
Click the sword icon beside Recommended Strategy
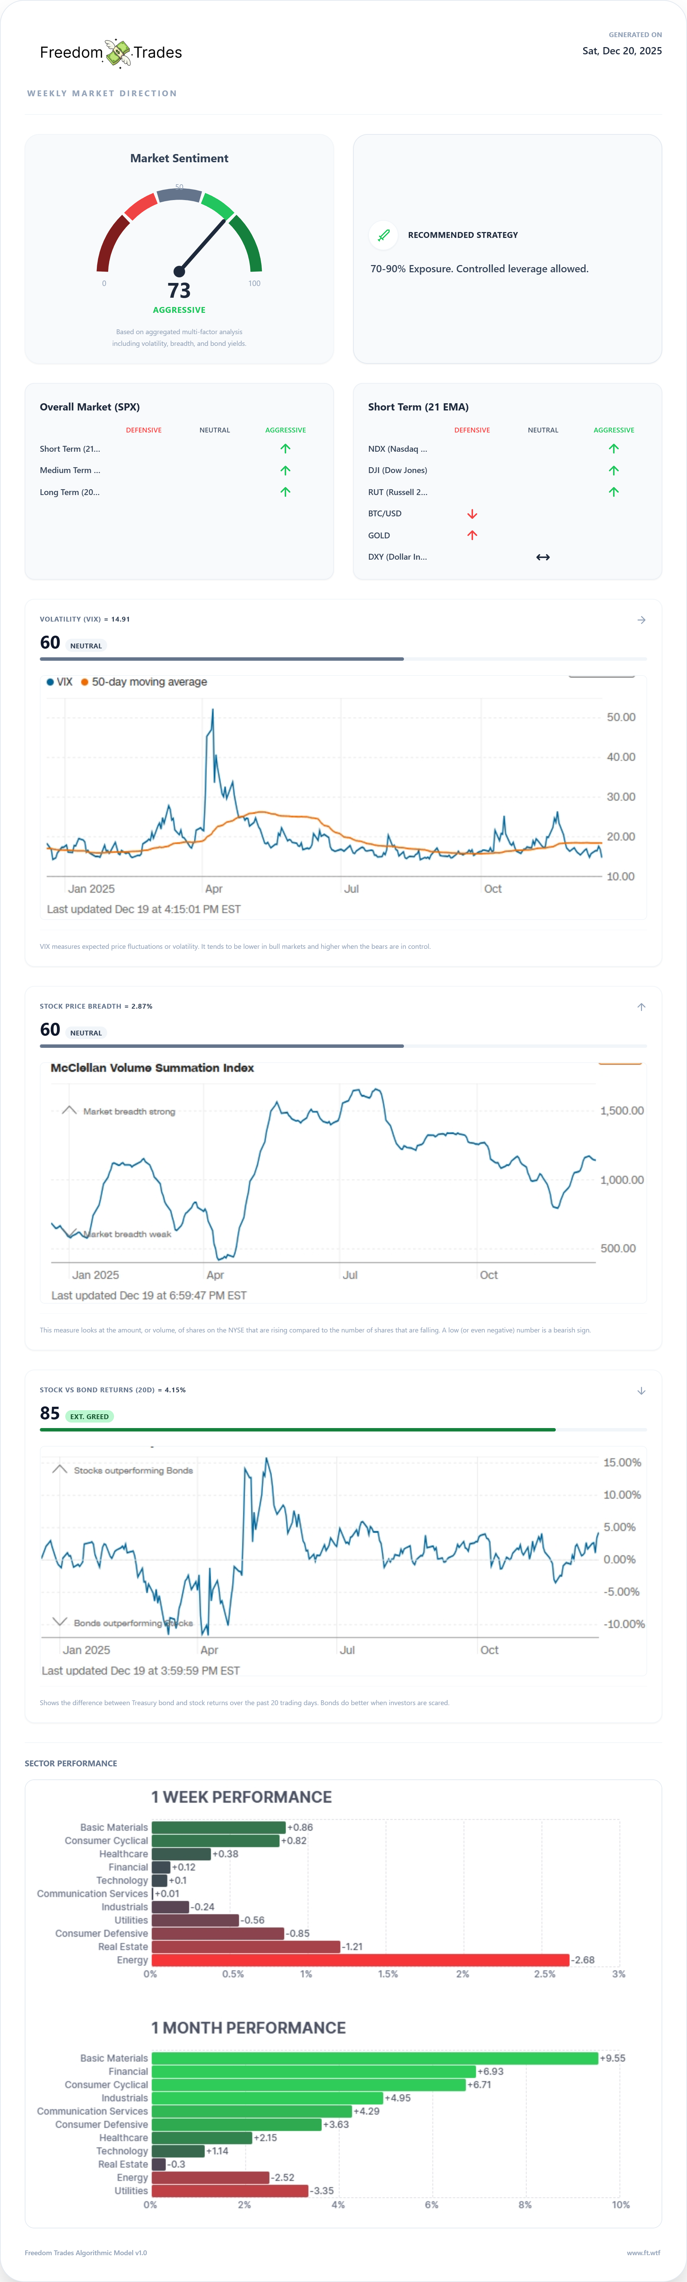tap(383, 235)
